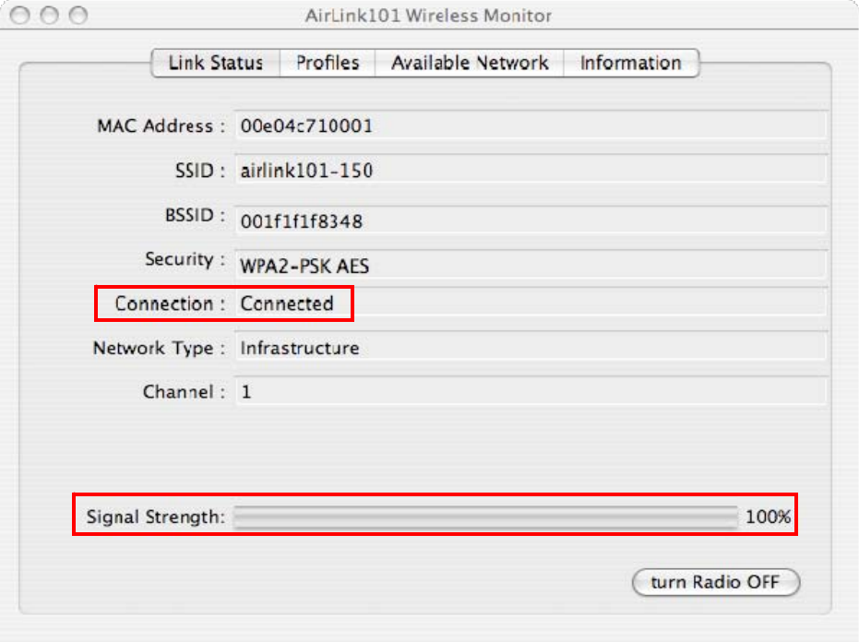Click the Infrastructure network type value
The height and width of the screenshot is (642, 859).
(x=300, y=348)
